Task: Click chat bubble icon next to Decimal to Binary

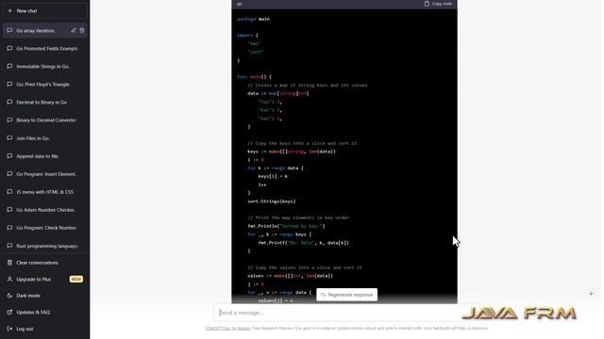Action: (10, 102)
